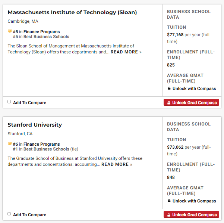Follow MIT's Finance Programs ranking link
Image resolution: width=224 pixels, height=223 pixels.
point(41,32)
